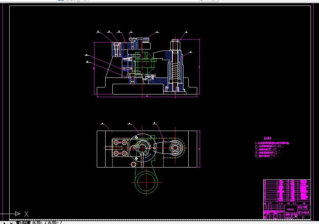Select the spring in the section view
Viewport: 319px width, 224px height.
pos(175,71)
